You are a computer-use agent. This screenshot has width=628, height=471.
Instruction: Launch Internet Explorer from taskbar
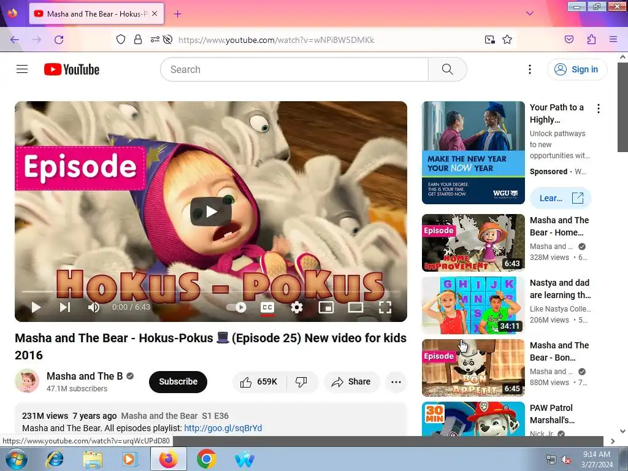55,459
